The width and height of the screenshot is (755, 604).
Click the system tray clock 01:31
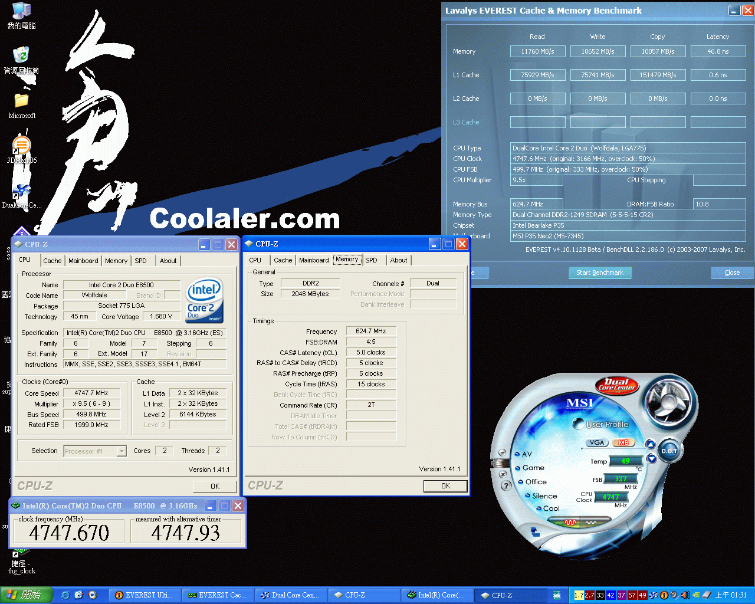(x=731, y=595)
